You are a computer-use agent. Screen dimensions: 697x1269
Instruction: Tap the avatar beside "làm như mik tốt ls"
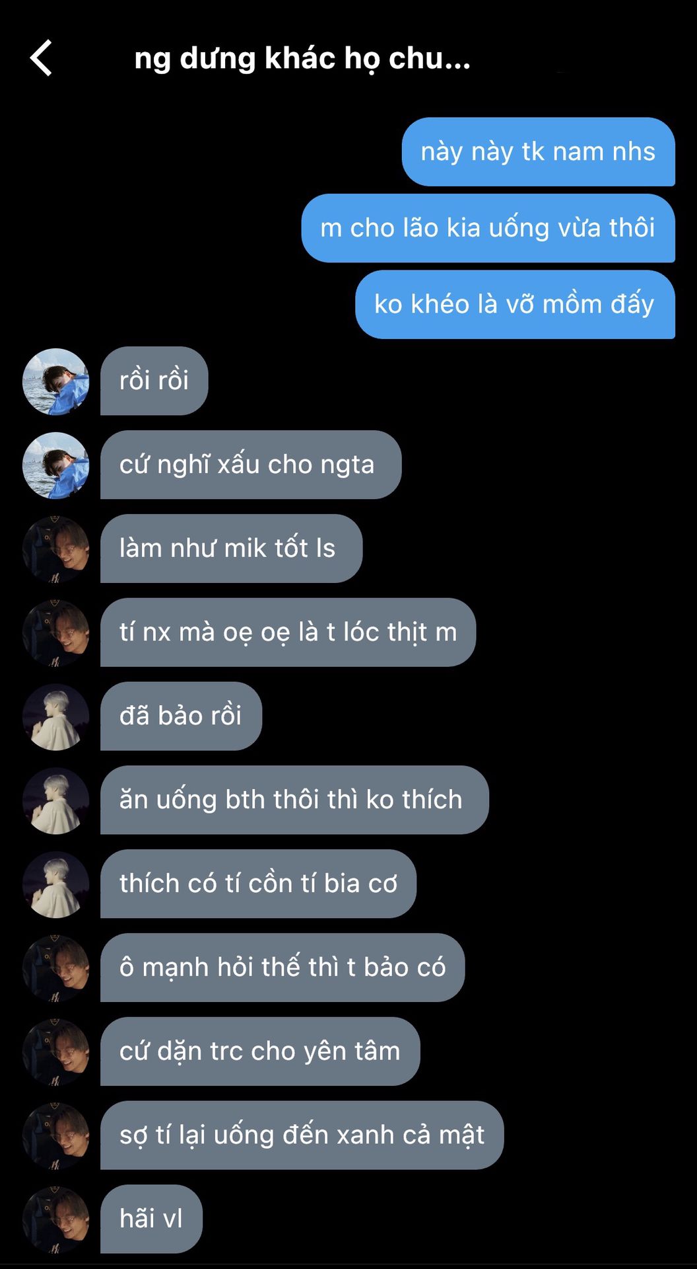coord(55,549)
